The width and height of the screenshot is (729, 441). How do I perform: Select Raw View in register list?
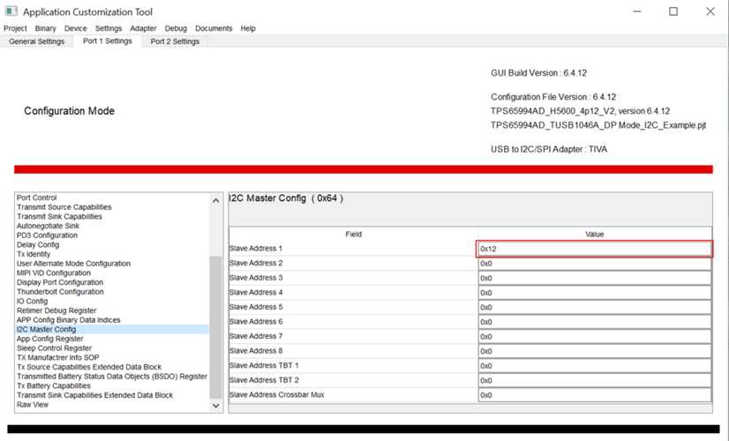tap(33, 405)
